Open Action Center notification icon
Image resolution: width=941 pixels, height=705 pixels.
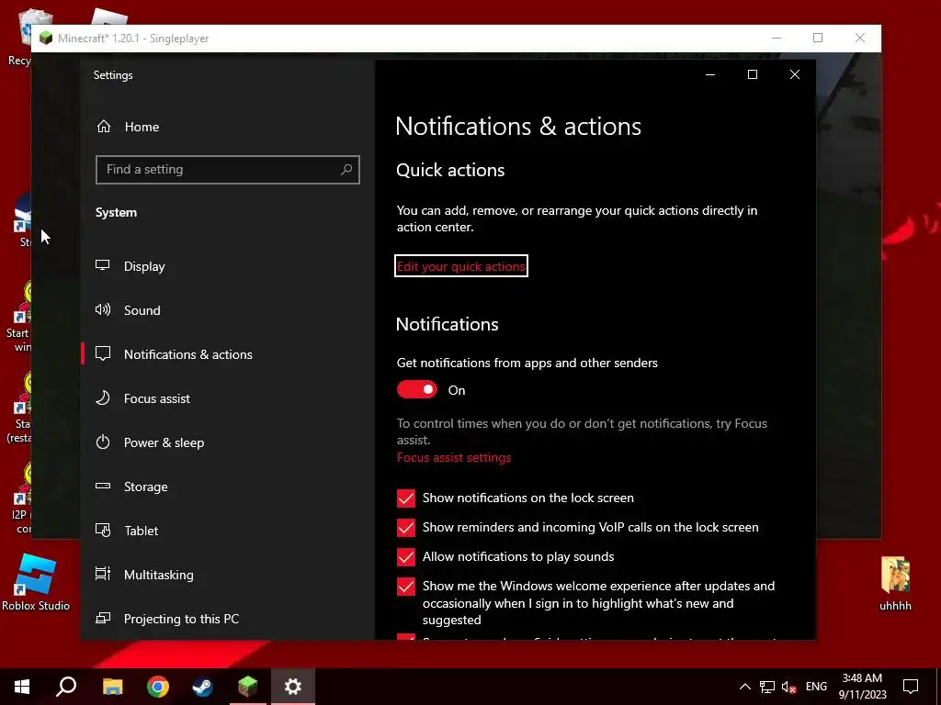911,687
